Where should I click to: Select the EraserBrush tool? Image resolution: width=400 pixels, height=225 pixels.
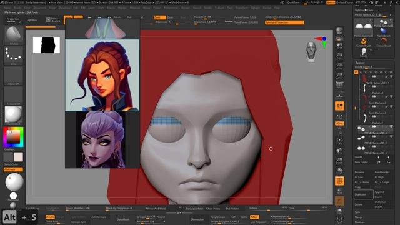383,42
